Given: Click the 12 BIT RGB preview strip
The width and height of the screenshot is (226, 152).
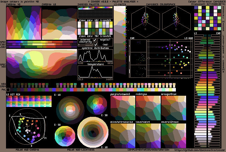Looking at the screenshot, I should click(29, 101).
